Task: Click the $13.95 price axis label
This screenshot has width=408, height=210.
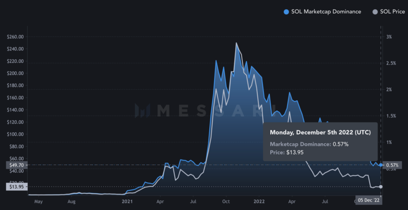Action: click(x=16, y=187)
